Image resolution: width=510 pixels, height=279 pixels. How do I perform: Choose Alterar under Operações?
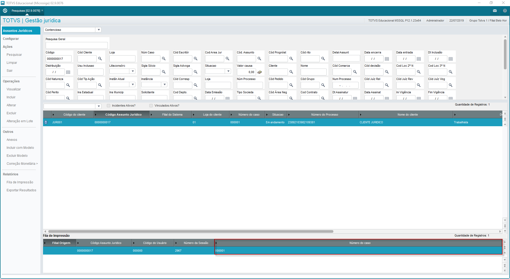[11, 105]
